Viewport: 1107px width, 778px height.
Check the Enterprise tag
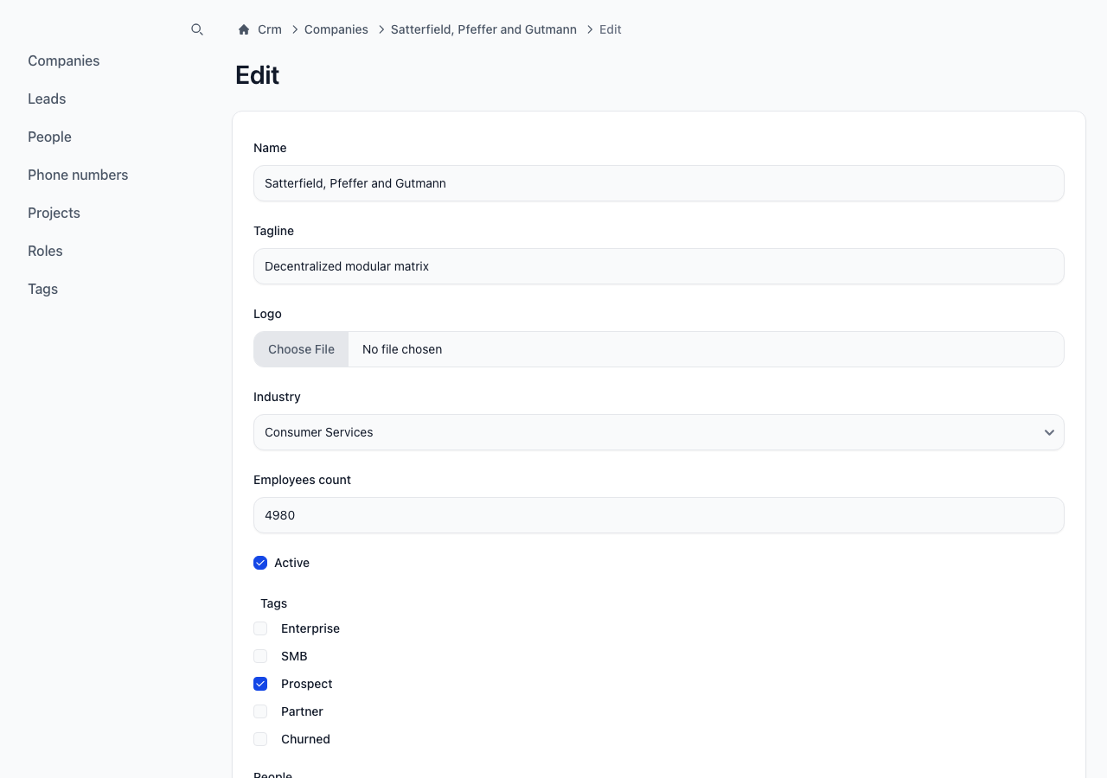pos(260,628)
